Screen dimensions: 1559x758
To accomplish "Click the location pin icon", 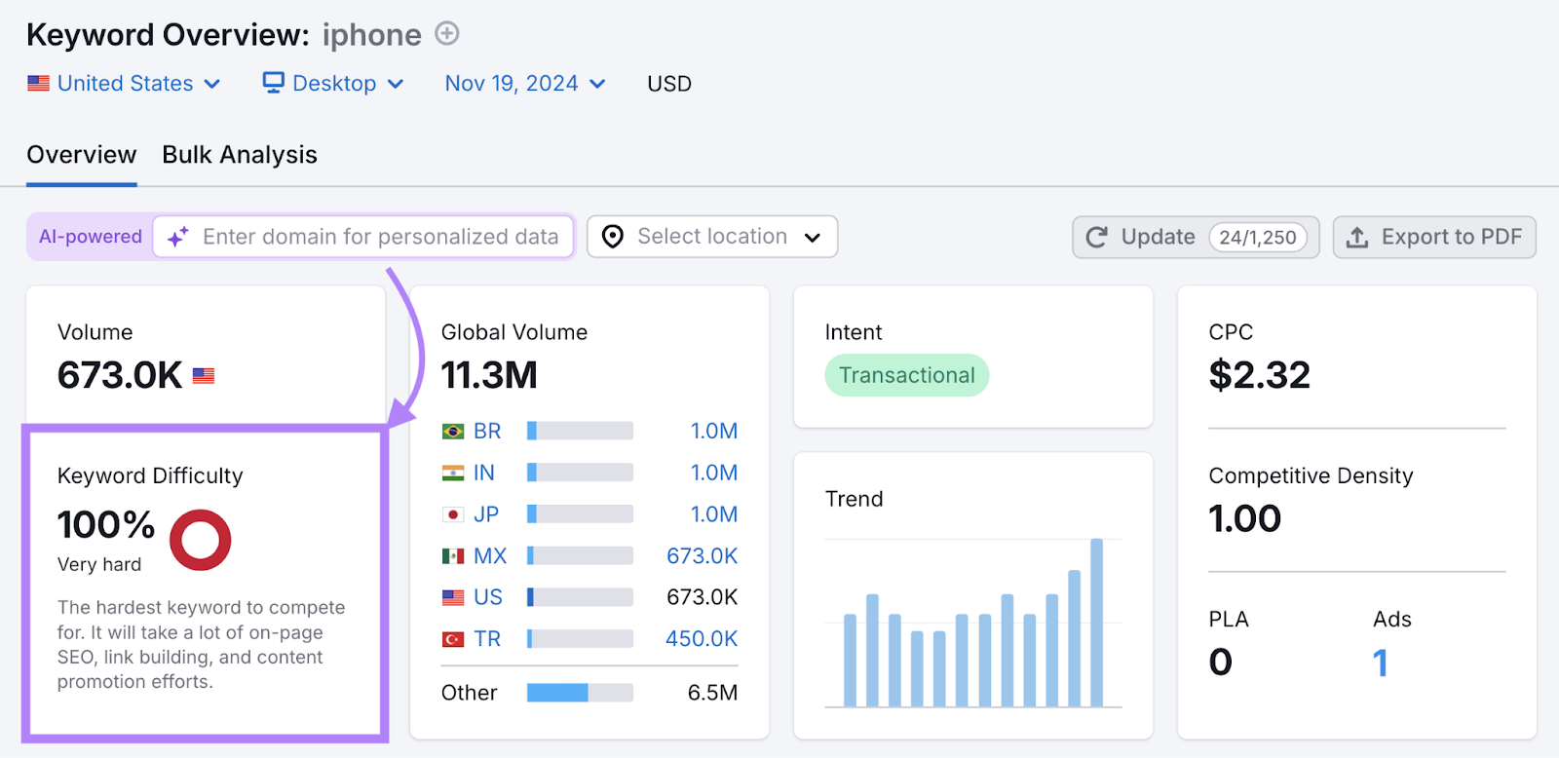I will 613,237.
